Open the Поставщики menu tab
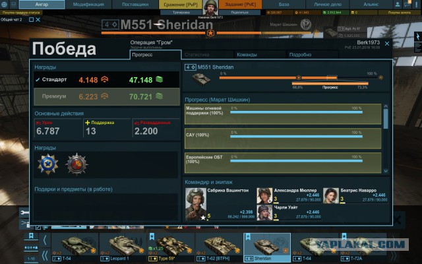422x264 pixels. coord(135,5)
